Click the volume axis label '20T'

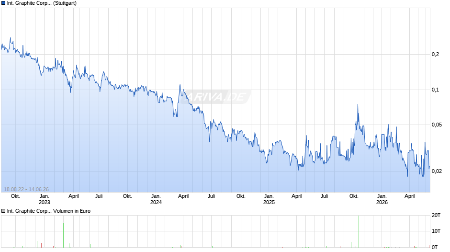(436, 215)
